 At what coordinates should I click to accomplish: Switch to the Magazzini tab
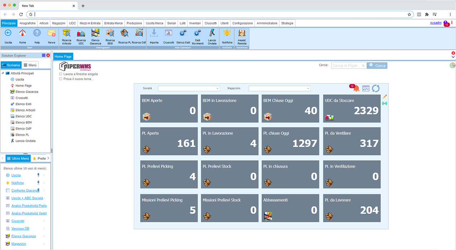(58, 23)
